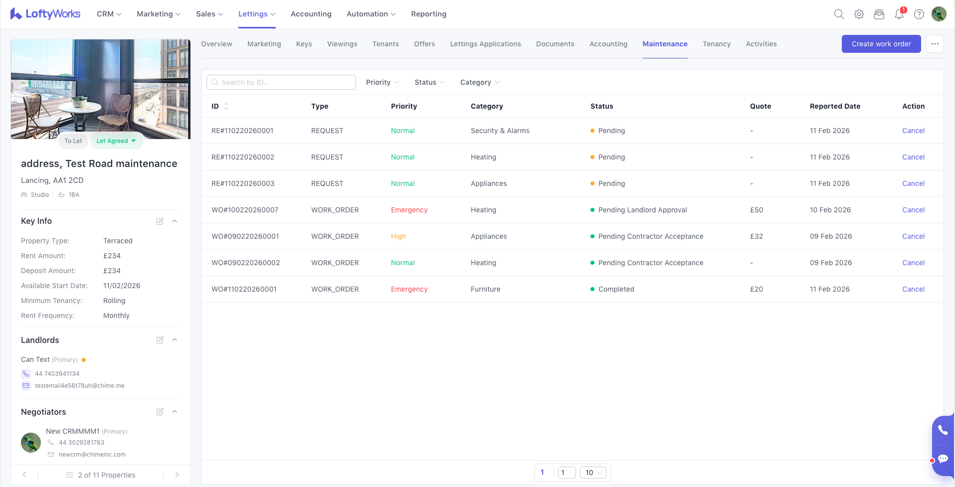
Task: Switch to the Tenancy tab
Action: 716,44
